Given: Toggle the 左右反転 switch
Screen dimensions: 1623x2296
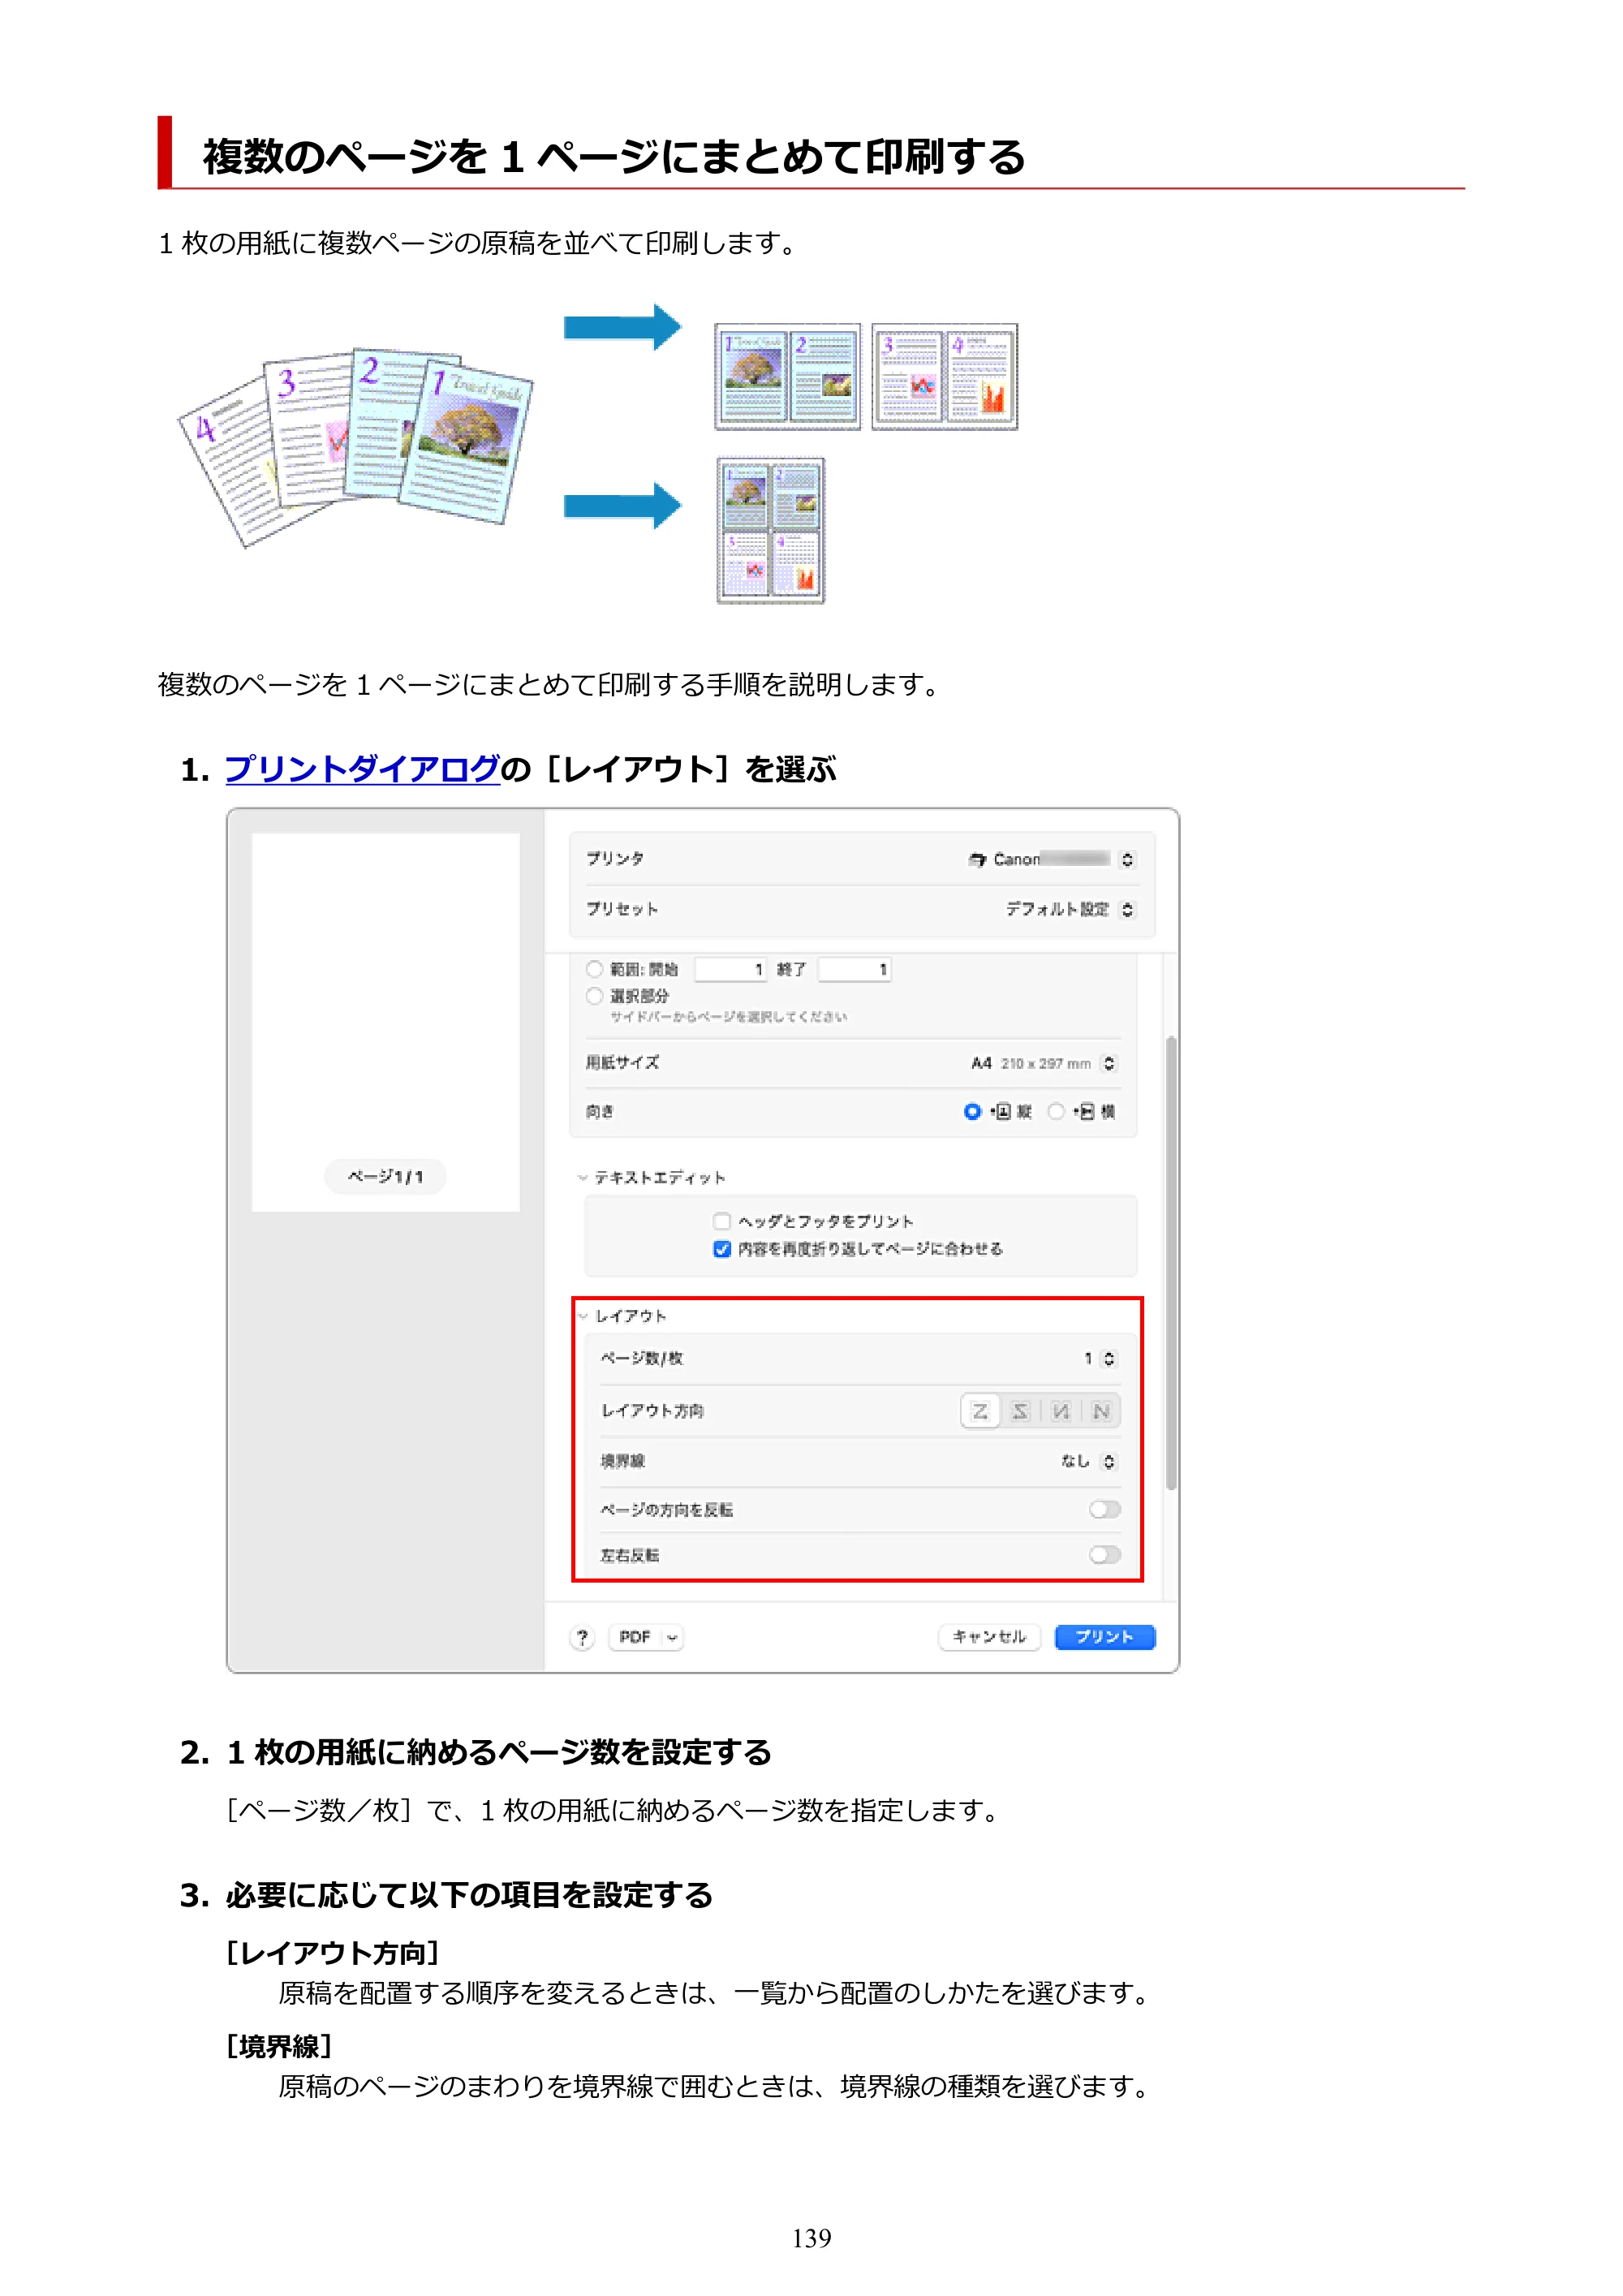Looking at the screenshot, I should 1104,1555.
